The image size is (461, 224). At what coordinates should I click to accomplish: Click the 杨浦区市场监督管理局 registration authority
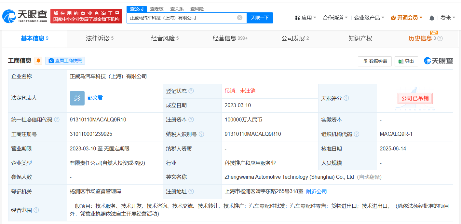click(95, 191)
